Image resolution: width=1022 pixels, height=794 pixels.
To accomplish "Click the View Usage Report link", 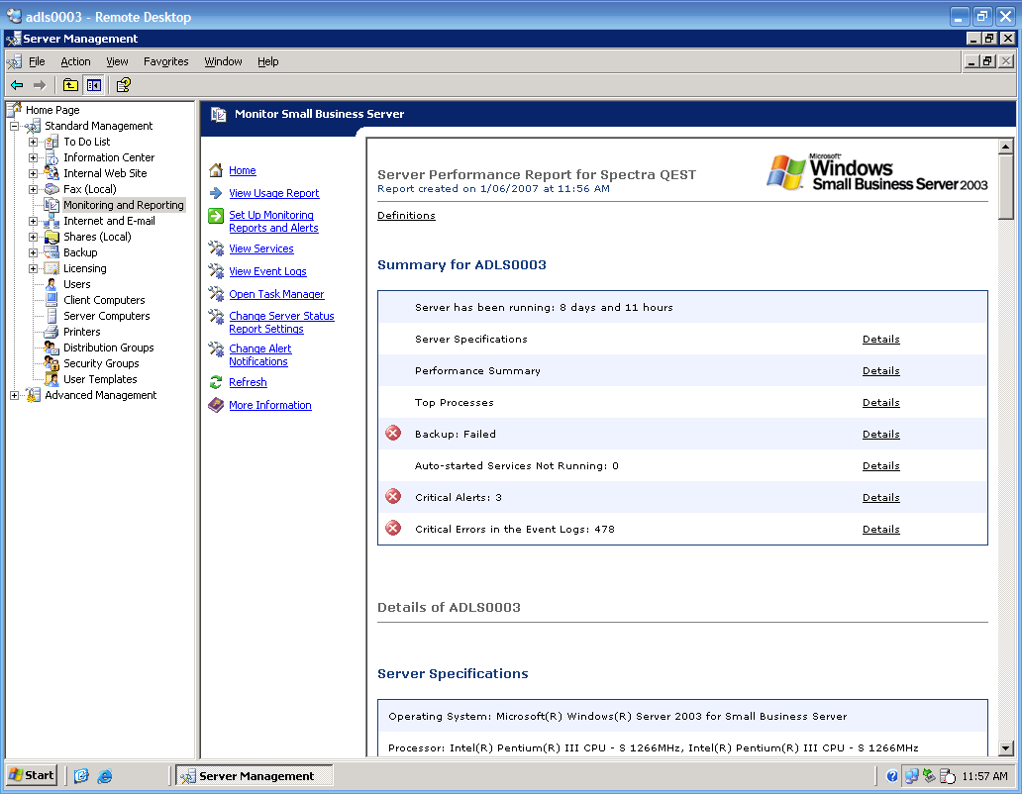I will point(273,193).
